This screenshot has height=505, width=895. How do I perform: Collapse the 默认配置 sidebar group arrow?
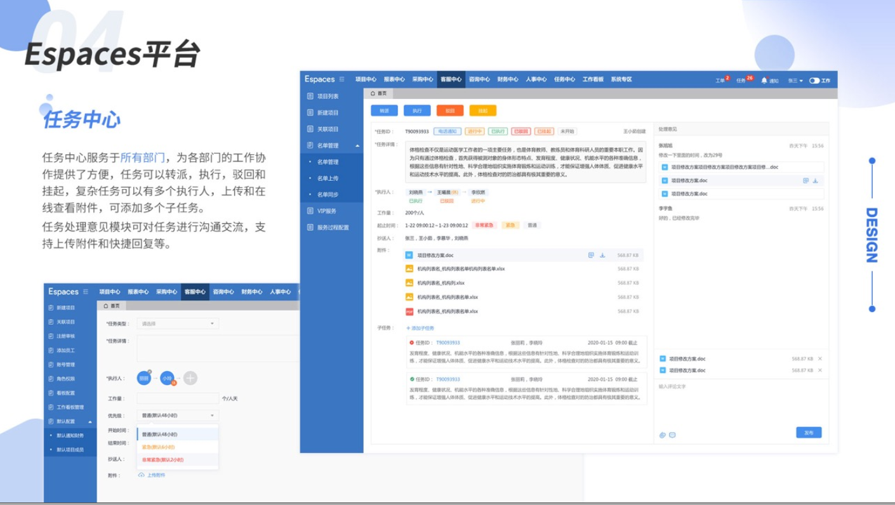pyautogui.click(x=90, y=421)
